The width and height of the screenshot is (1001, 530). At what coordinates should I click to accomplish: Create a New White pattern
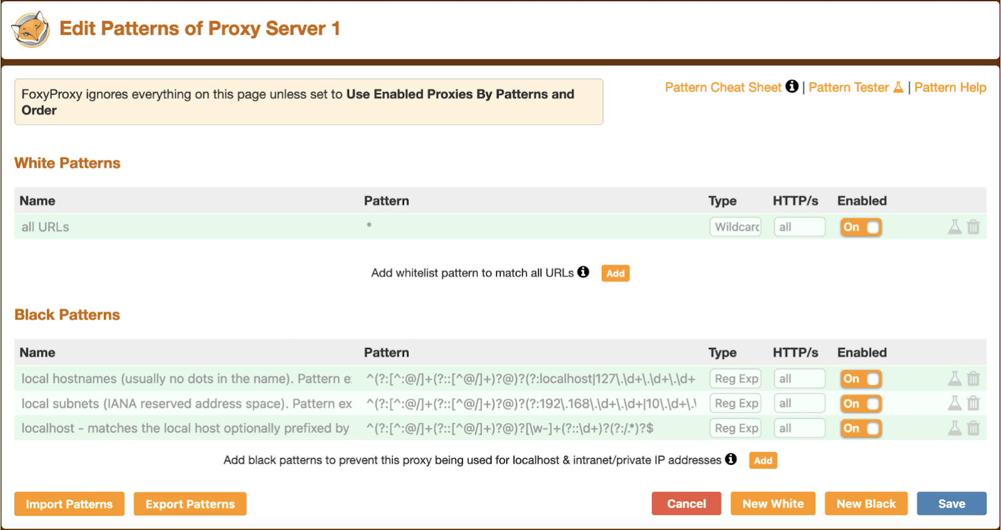click(773, 503)
